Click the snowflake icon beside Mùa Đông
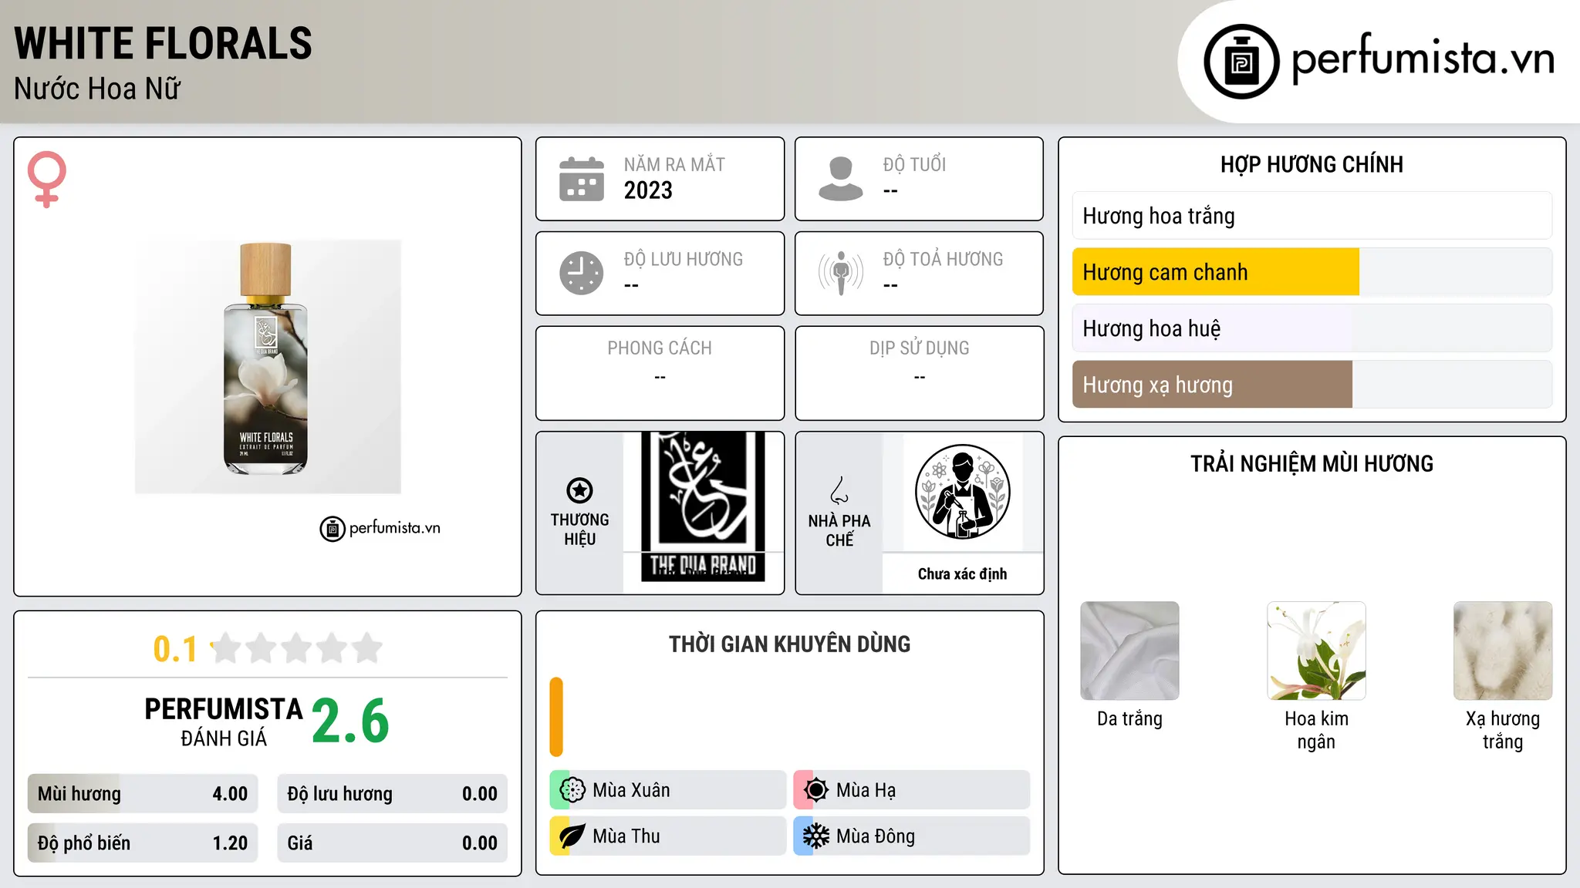Image resolution: width=1580 pixels, height=888 pixels. [x=816, y=836]
